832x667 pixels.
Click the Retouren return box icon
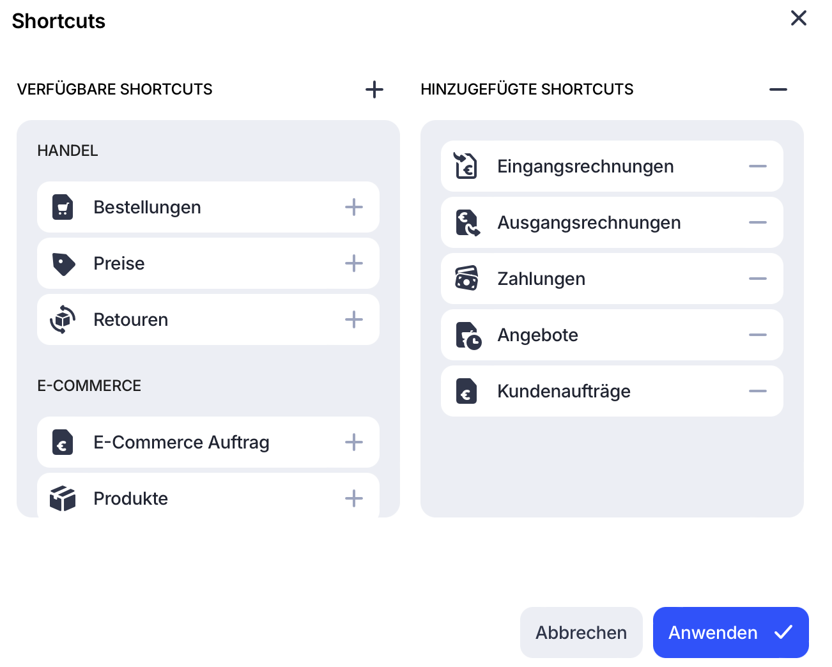point(63,319)
